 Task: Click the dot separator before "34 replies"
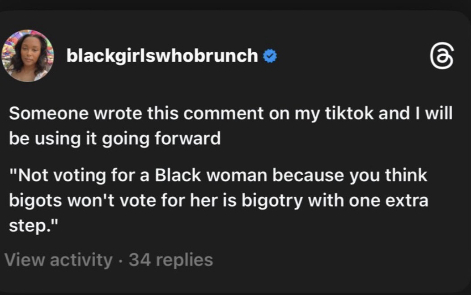tap(121, 260)
